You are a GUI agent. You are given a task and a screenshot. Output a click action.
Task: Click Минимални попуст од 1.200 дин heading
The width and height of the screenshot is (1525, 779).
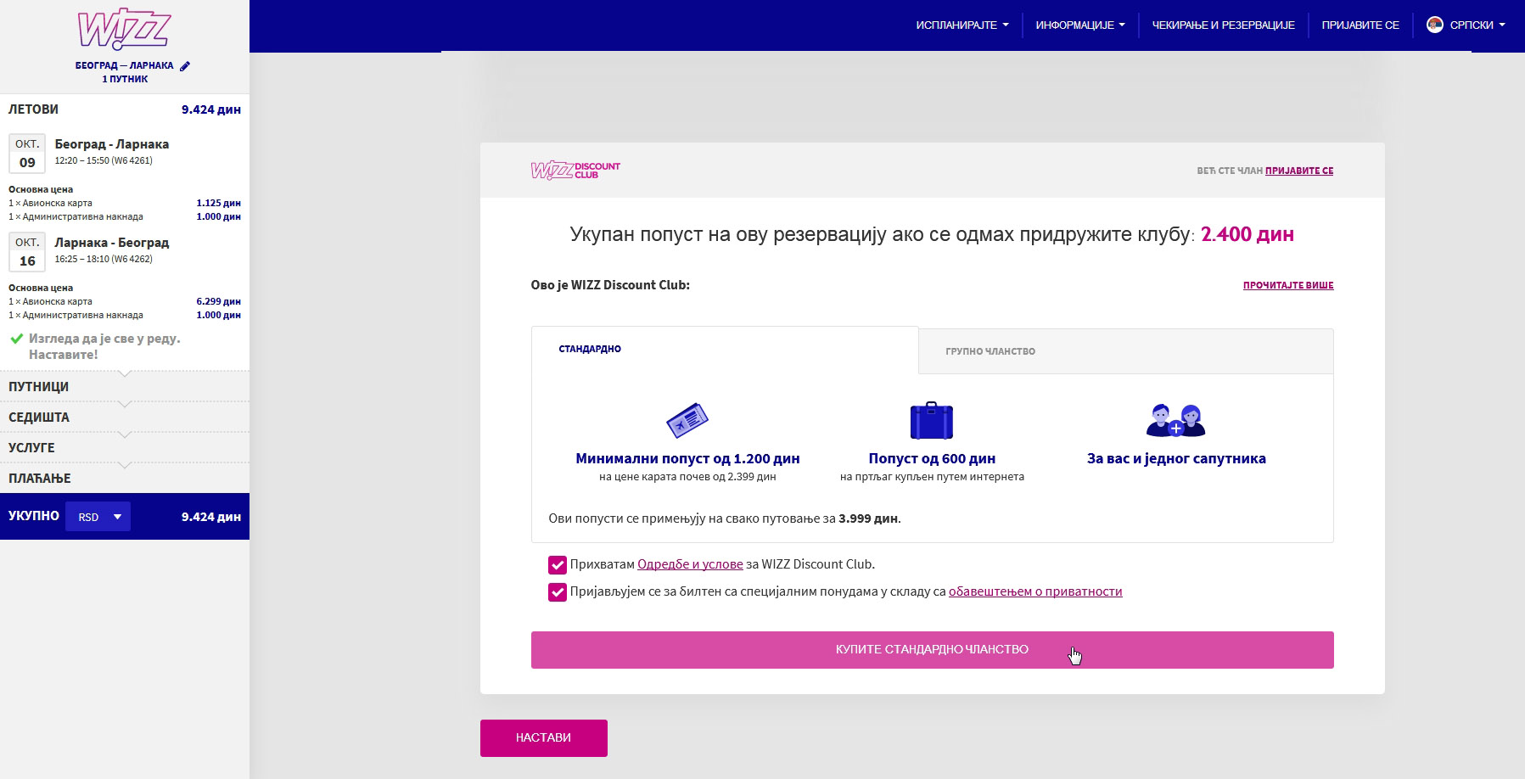pyautogui.click(x=687, y=458)
